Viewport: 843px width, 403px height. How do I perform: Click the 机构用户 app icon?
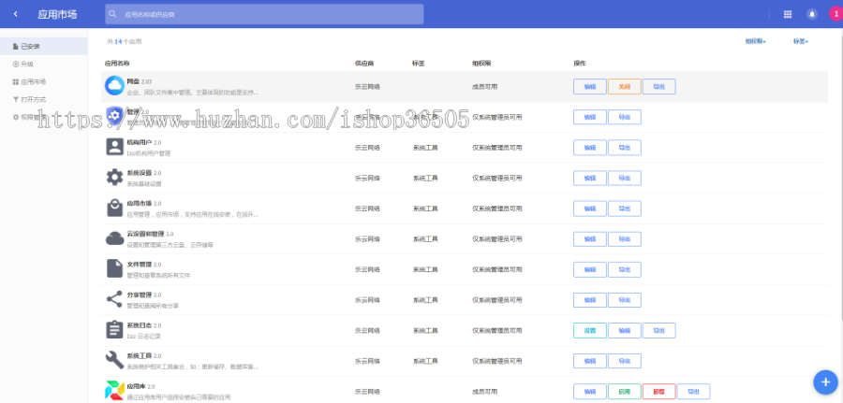114,147
